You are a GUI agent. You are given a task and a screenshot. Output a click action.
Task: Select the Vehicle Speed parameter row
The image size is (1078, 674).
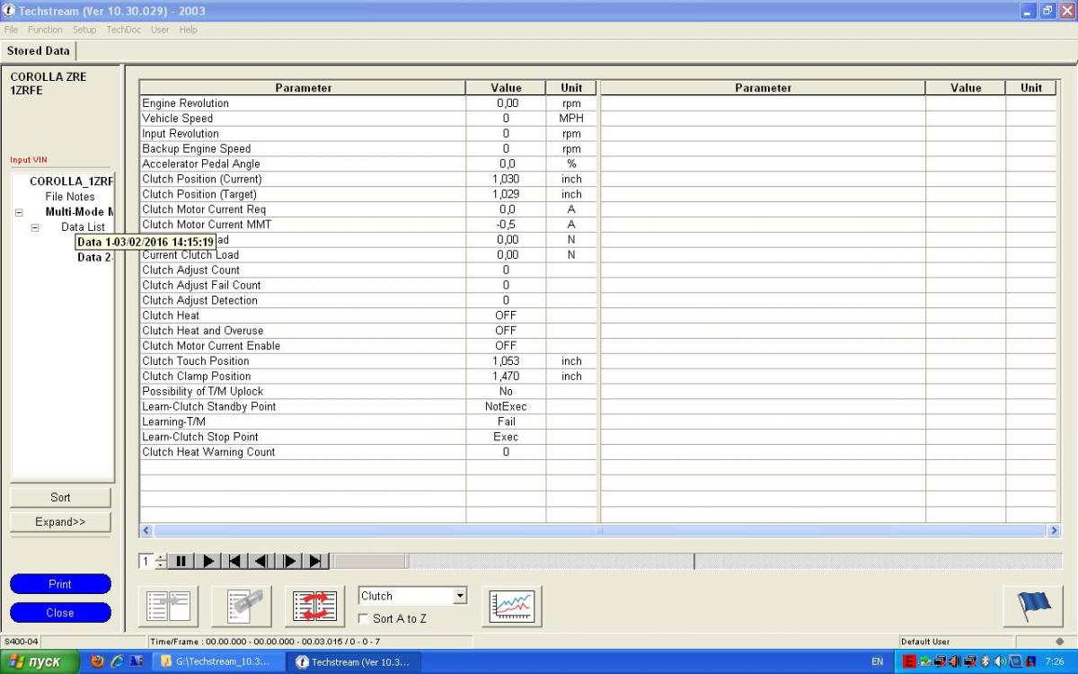coord(368,119)
